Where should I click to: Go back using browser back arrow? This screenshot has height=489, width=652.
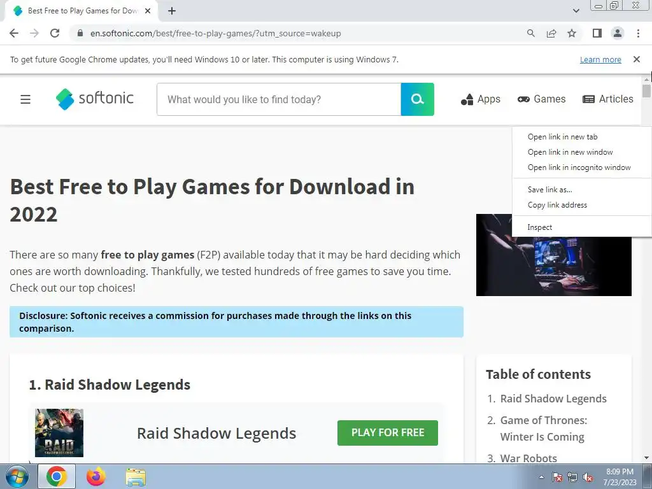tap(14, 33)
